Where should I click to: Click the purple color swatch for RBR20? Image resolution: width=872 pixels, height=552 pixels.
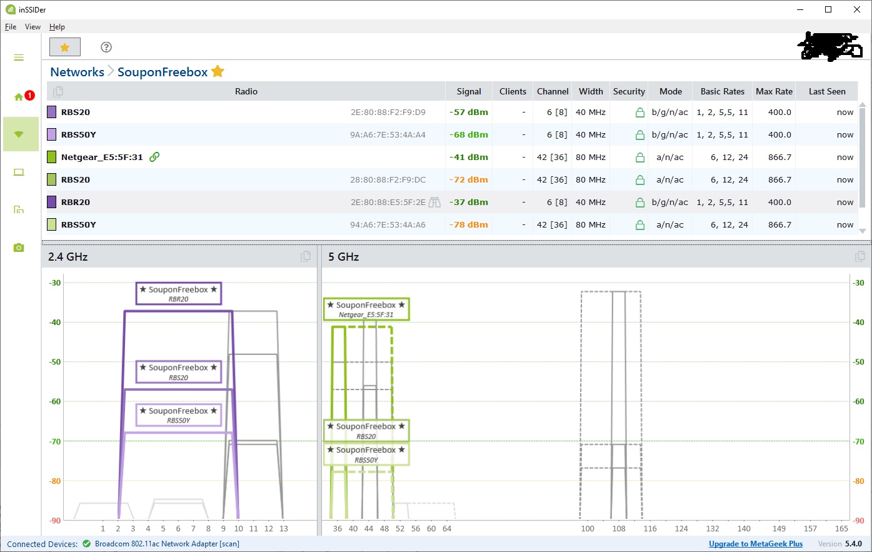[52, 202]
